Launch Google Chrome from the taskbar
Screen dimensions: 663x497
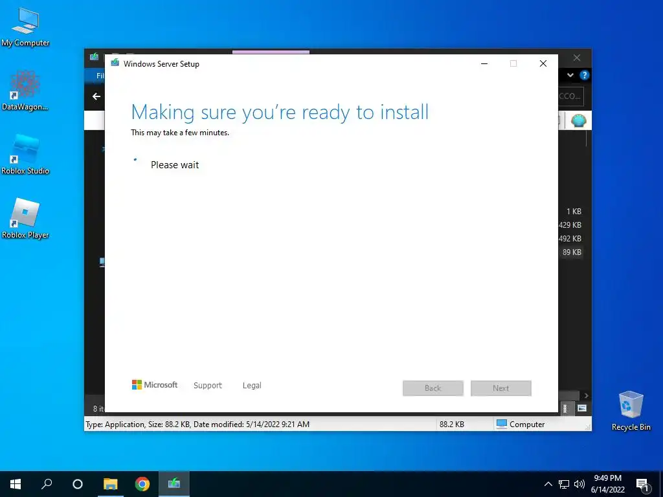(142, 484)
